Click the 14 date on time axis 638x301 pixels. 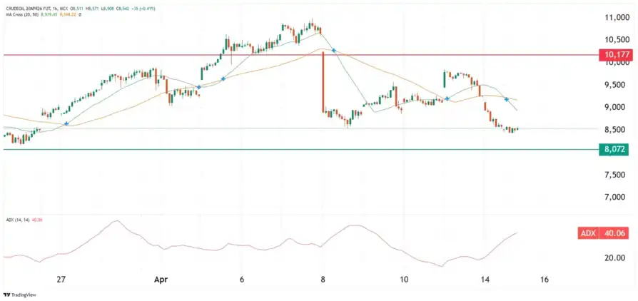click(x=485, y=280)
